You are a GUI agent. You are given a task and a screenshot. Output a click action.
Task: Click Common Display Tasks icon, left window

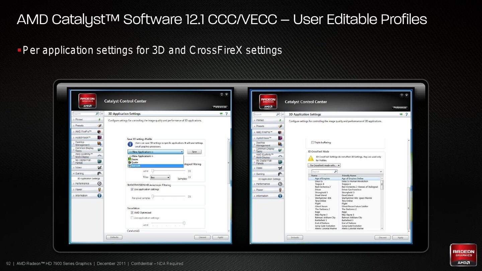[99, 150]
